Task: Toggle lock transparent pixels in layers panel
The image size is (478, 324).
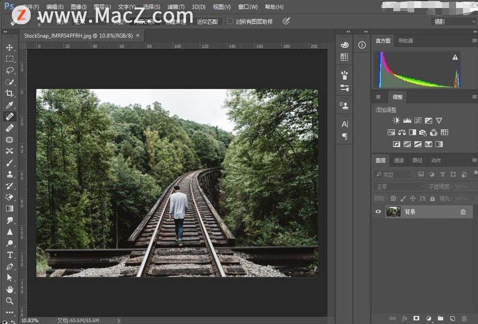Action: coord(393,199)
